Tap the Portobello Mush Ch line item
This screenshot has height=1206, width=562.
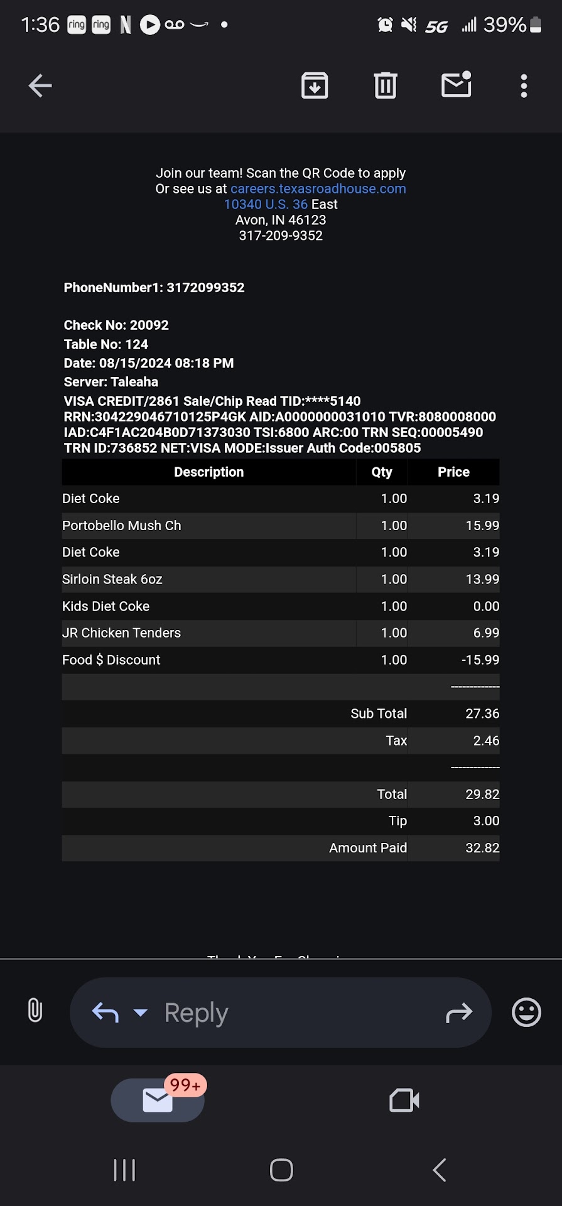[122, 526]
